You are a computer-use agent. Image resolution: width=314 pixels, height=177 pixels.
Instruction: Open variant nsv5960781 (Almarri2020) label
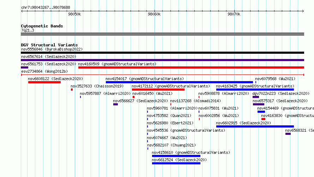click(172, 108)
